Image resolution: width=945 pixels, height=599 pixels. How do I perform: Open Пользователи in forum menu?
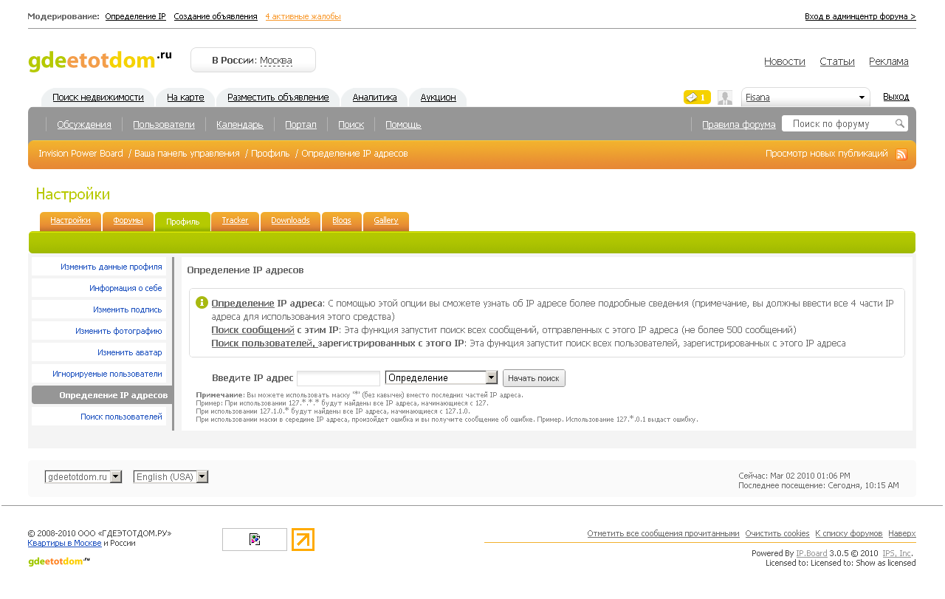pyautogui.click(x=164, y=125)
